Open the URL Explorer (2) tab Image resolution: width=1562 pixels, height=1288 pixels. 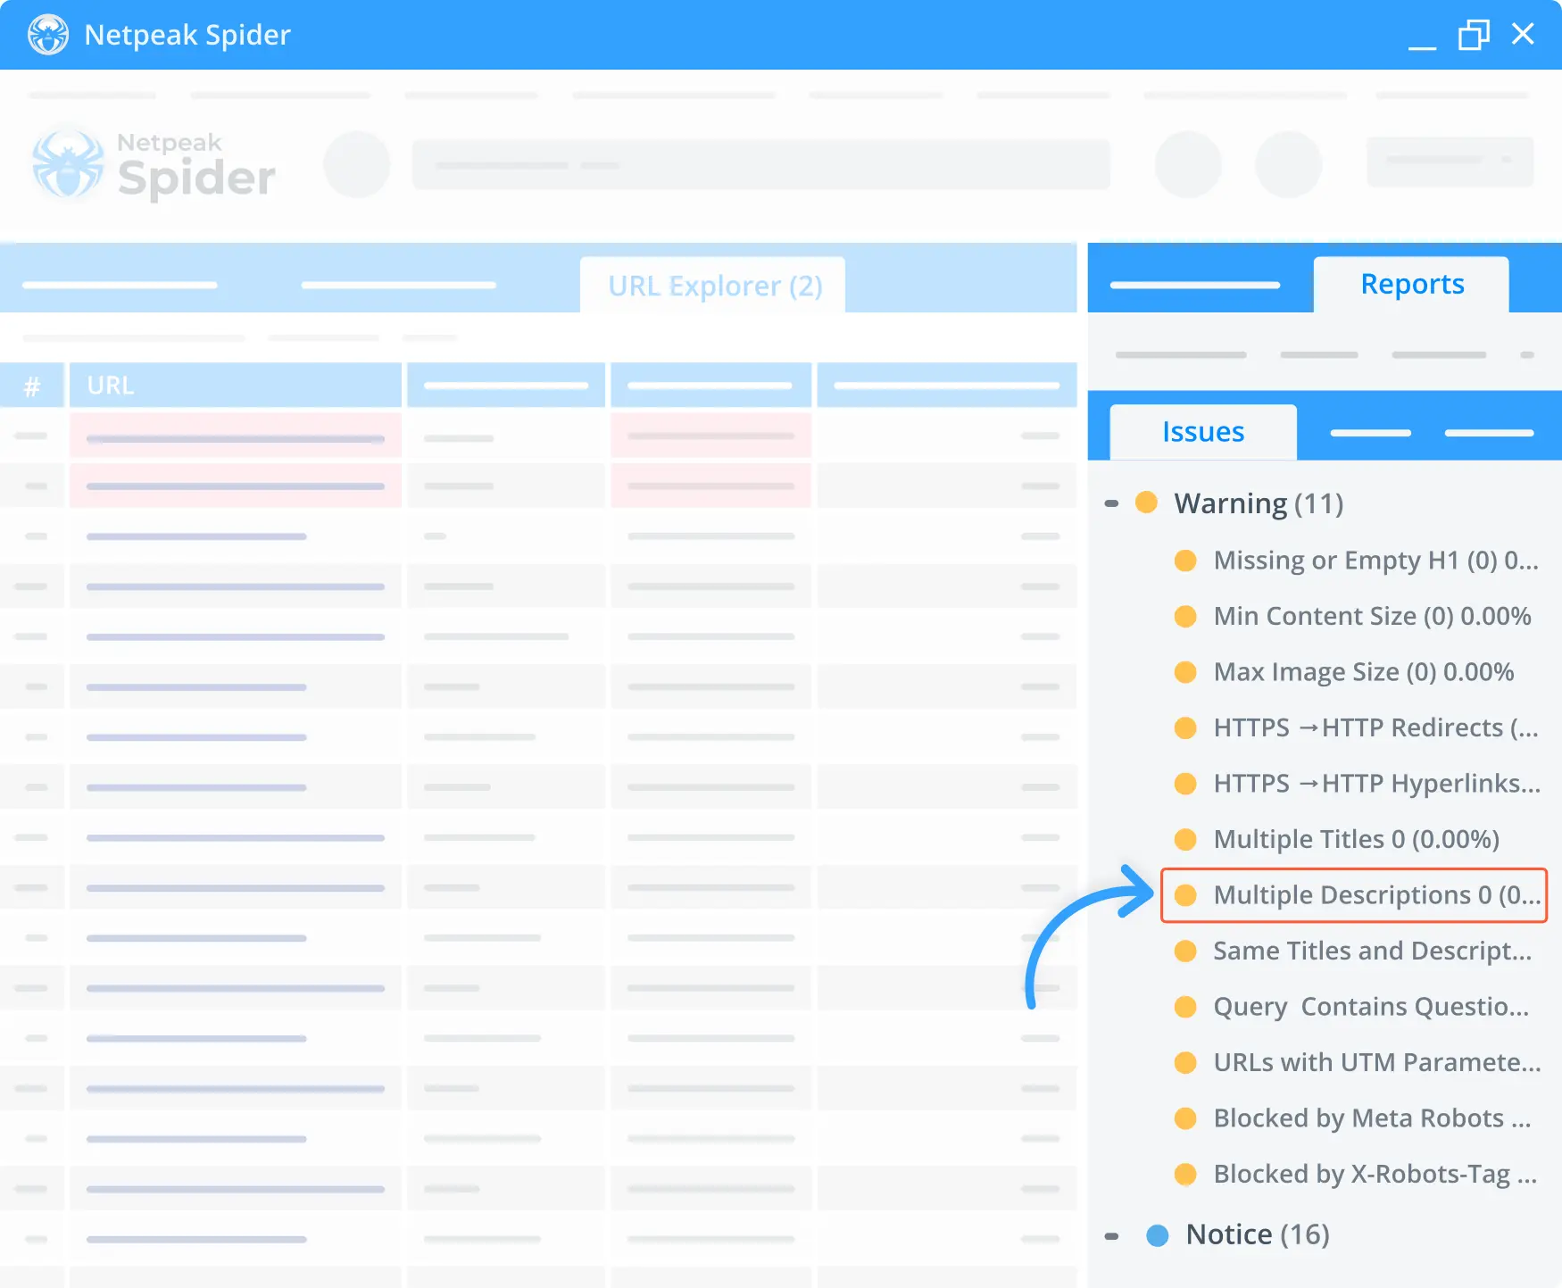point(713,286)
